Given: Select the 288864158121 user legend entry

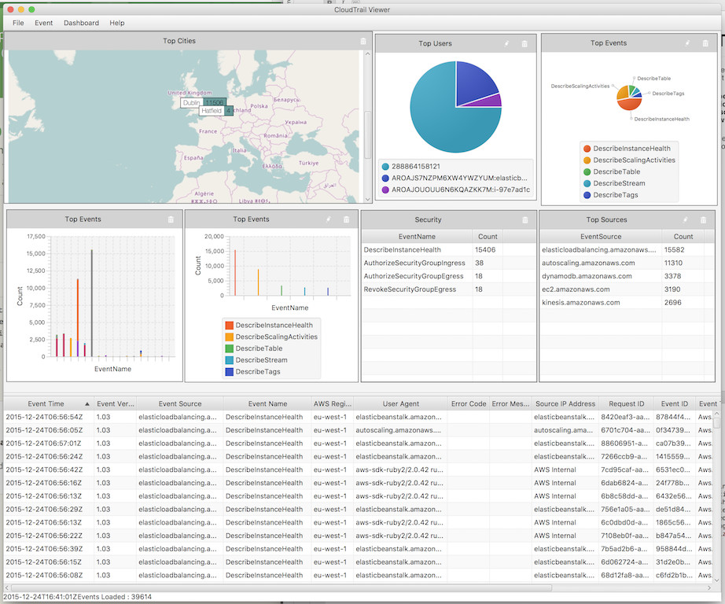Looking at the screenshot, I should click(x=411, y=167).
